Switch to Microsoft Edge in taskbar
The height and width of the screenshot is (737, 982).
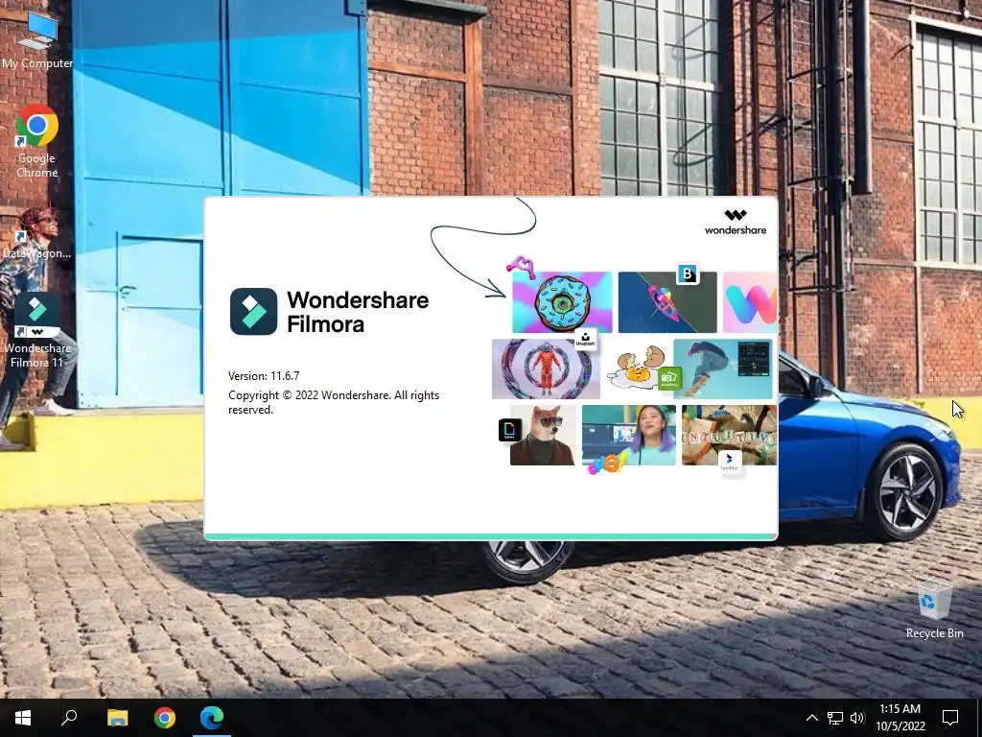click(212, 718)
